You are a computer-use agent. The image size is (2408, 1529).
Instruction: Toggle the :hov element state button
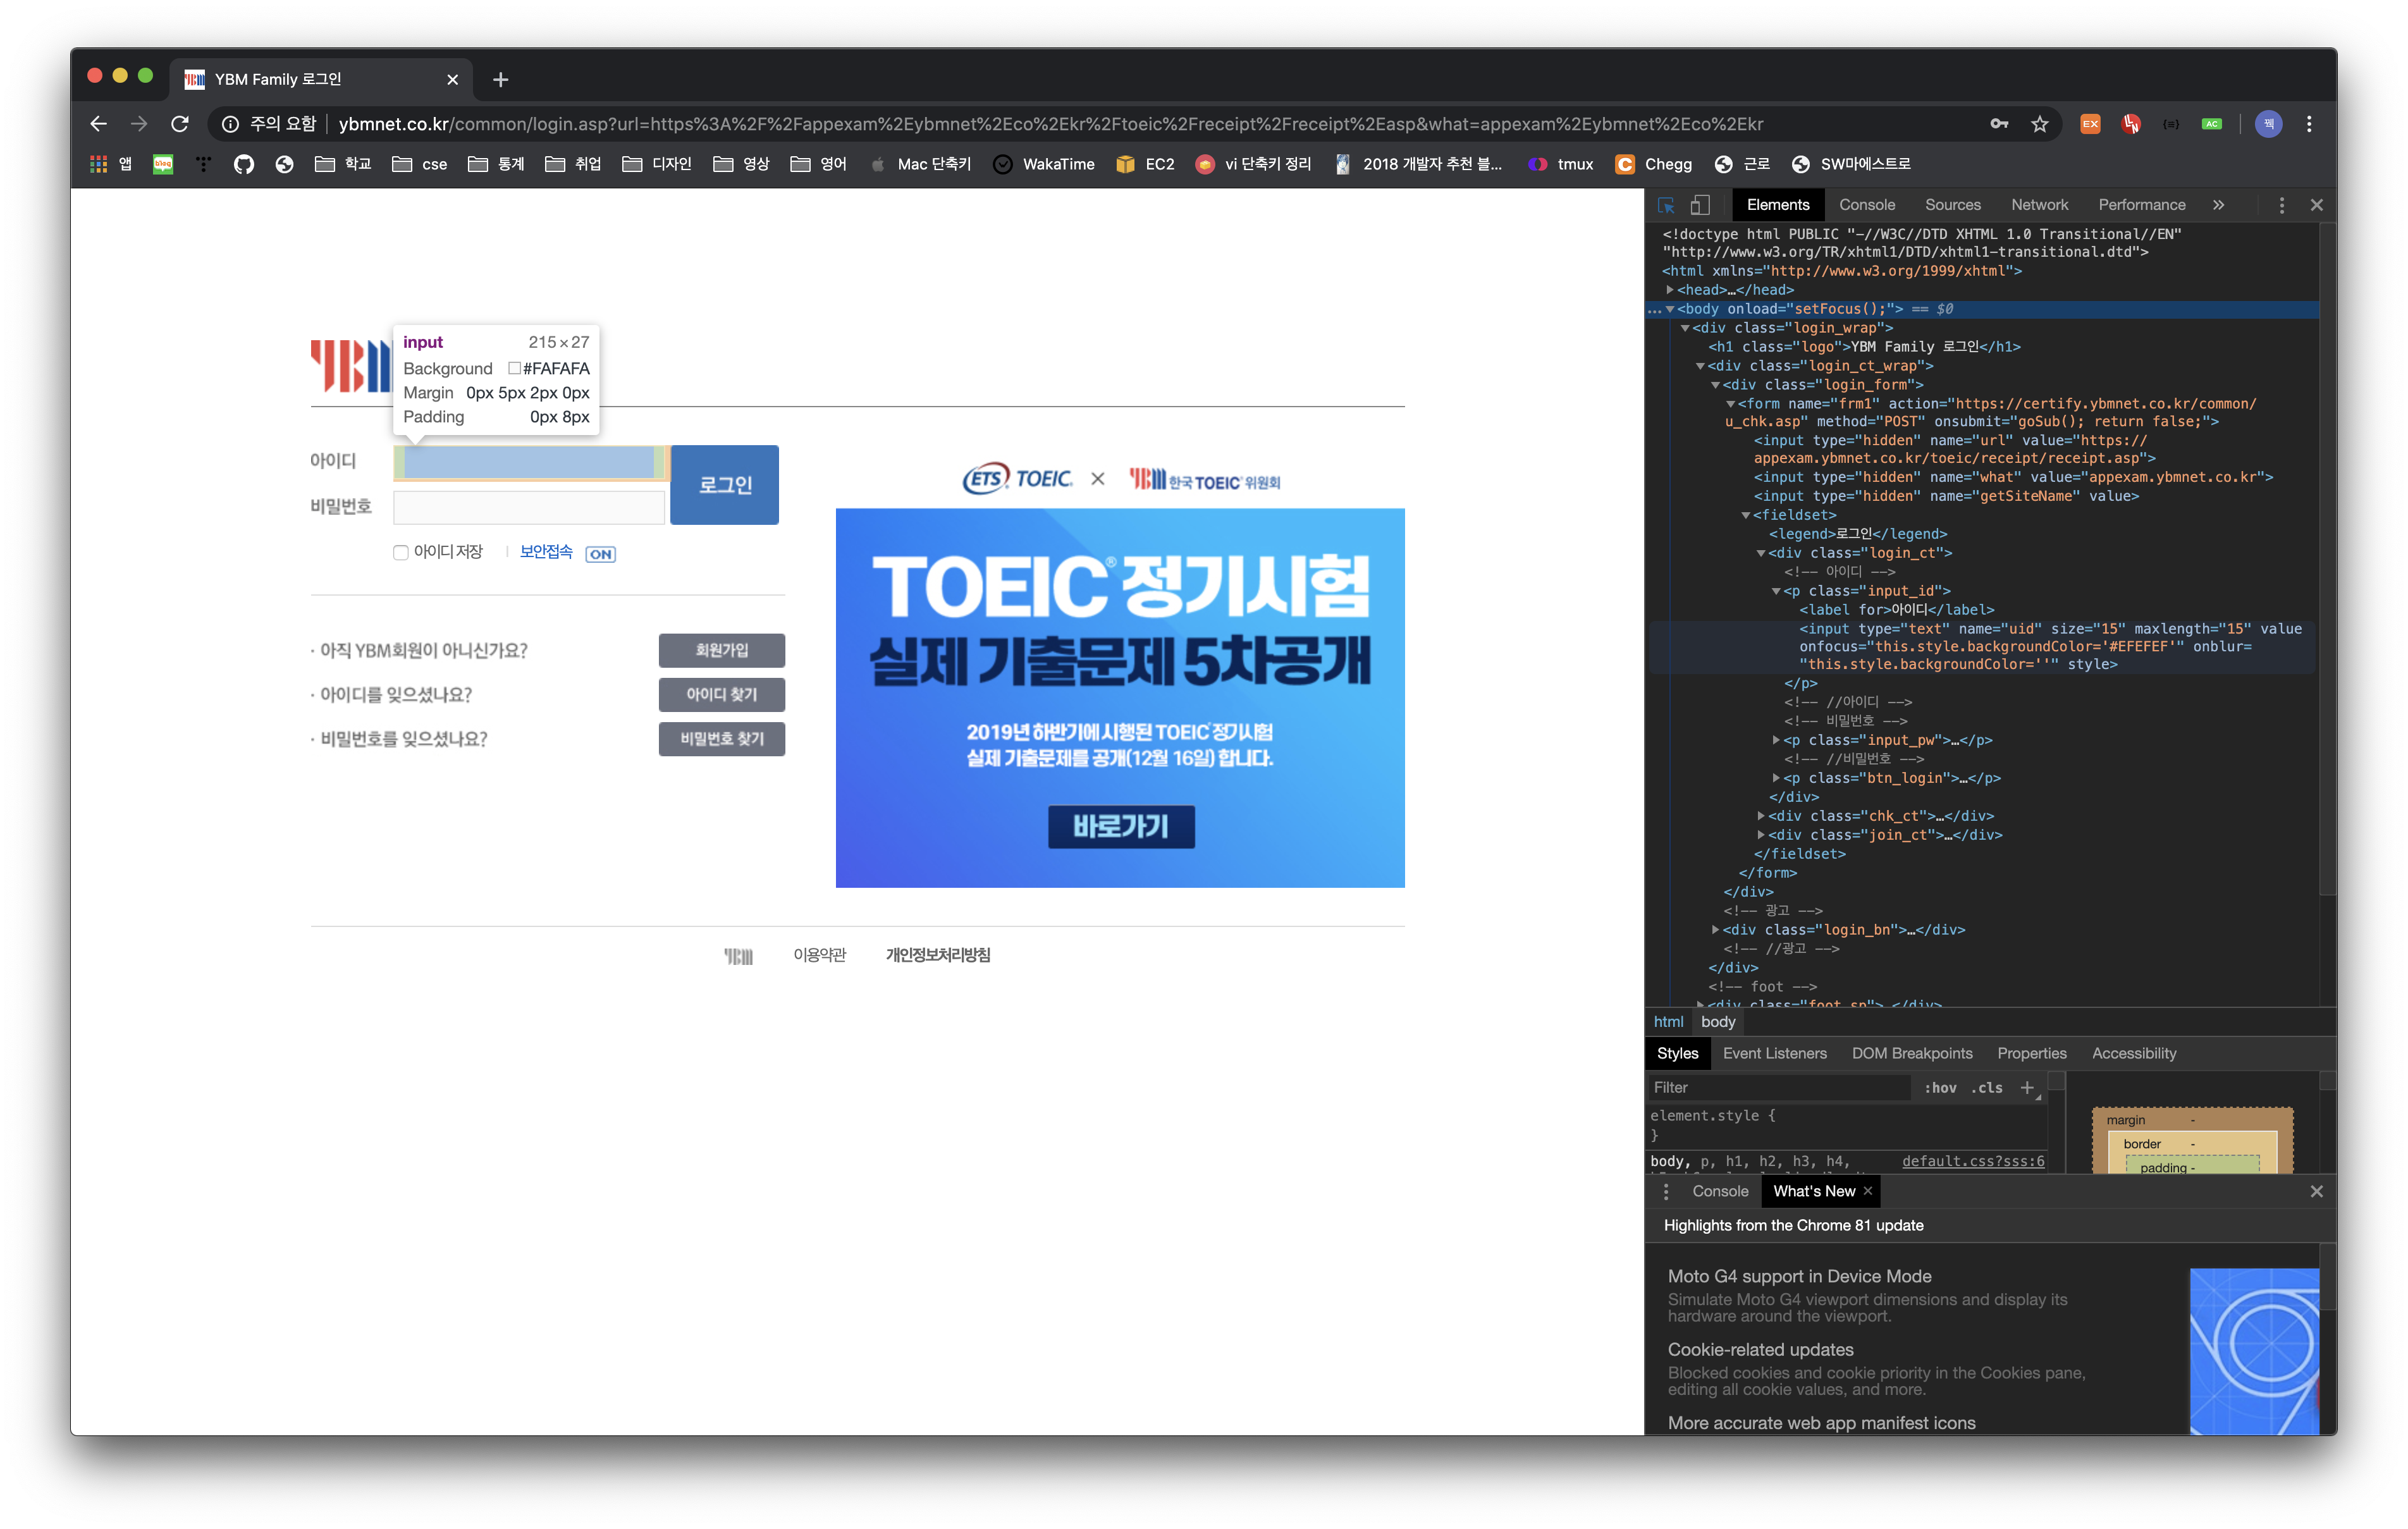pos(1940,1088)
